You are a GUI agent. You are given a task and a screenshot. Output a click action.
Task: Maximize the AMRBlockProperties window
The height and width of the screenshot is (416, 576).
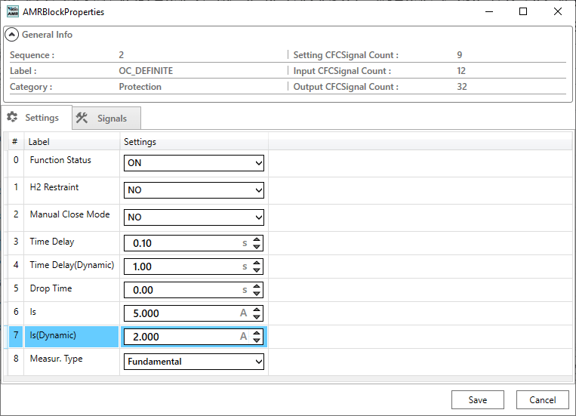[x=523, y=12]
